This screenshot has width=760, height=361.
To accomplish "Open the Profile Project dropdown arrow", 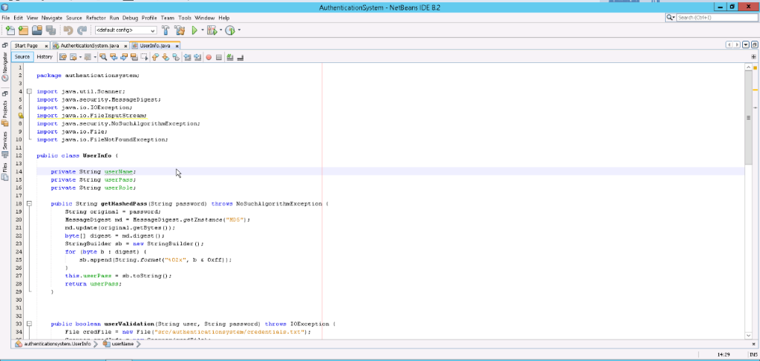I will (239, 30).
